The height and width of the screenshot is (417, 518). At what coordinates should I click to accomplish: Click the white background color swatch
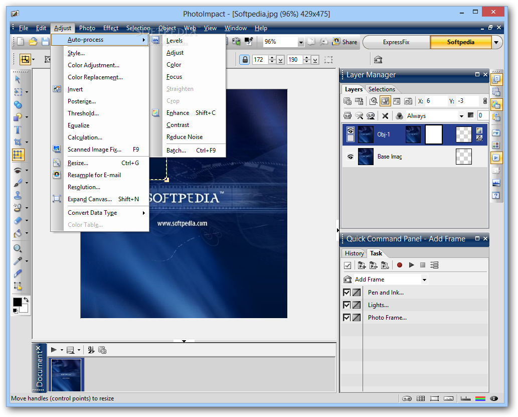(x=24, y=309)
